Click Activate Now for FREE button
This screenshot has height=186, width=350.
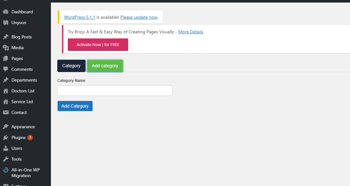tap(98, 44)
